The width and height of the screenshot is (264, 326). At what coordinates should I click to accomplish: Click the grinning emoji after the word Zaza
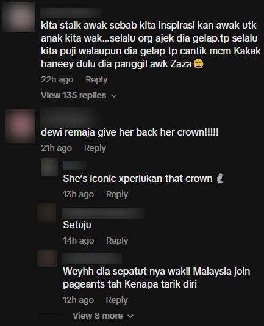(198, 64)
